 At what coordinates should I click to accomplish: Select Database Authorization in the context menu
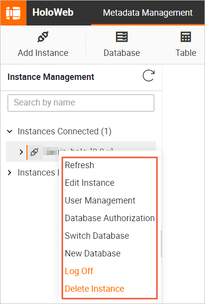(x=109, y=218)
